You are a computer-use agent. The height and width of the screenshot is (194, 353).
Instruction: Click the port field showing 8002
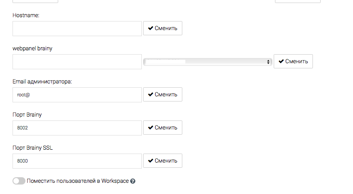(x=77, y=128)
